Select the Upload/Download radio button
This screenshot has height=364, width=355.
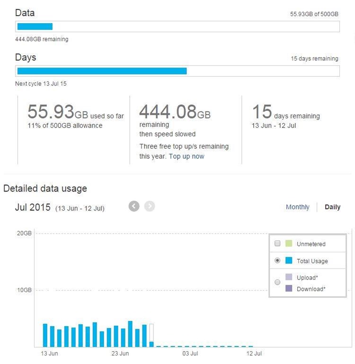277,282
